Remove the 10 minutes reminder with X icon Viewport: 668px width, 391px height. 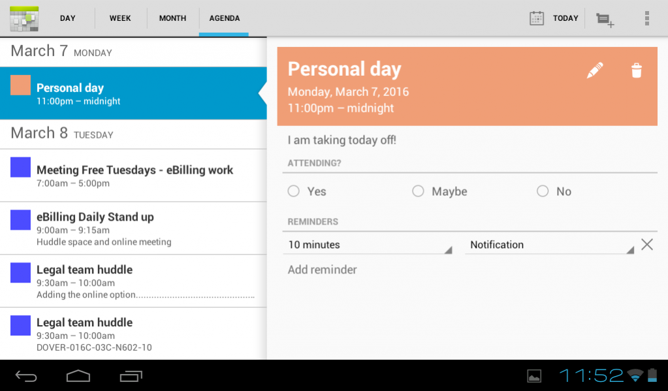[646, 244]
